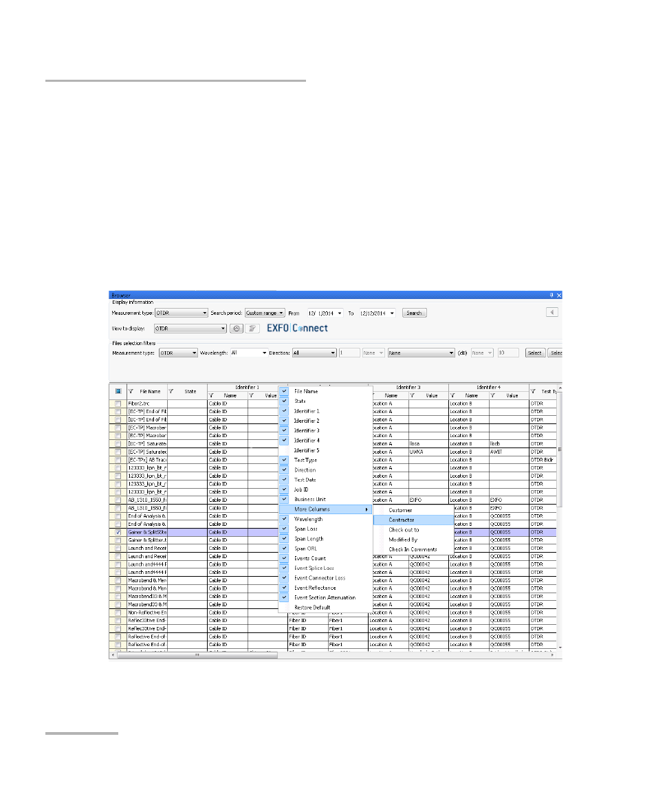Open the Direction dropdown

[314, 353]
